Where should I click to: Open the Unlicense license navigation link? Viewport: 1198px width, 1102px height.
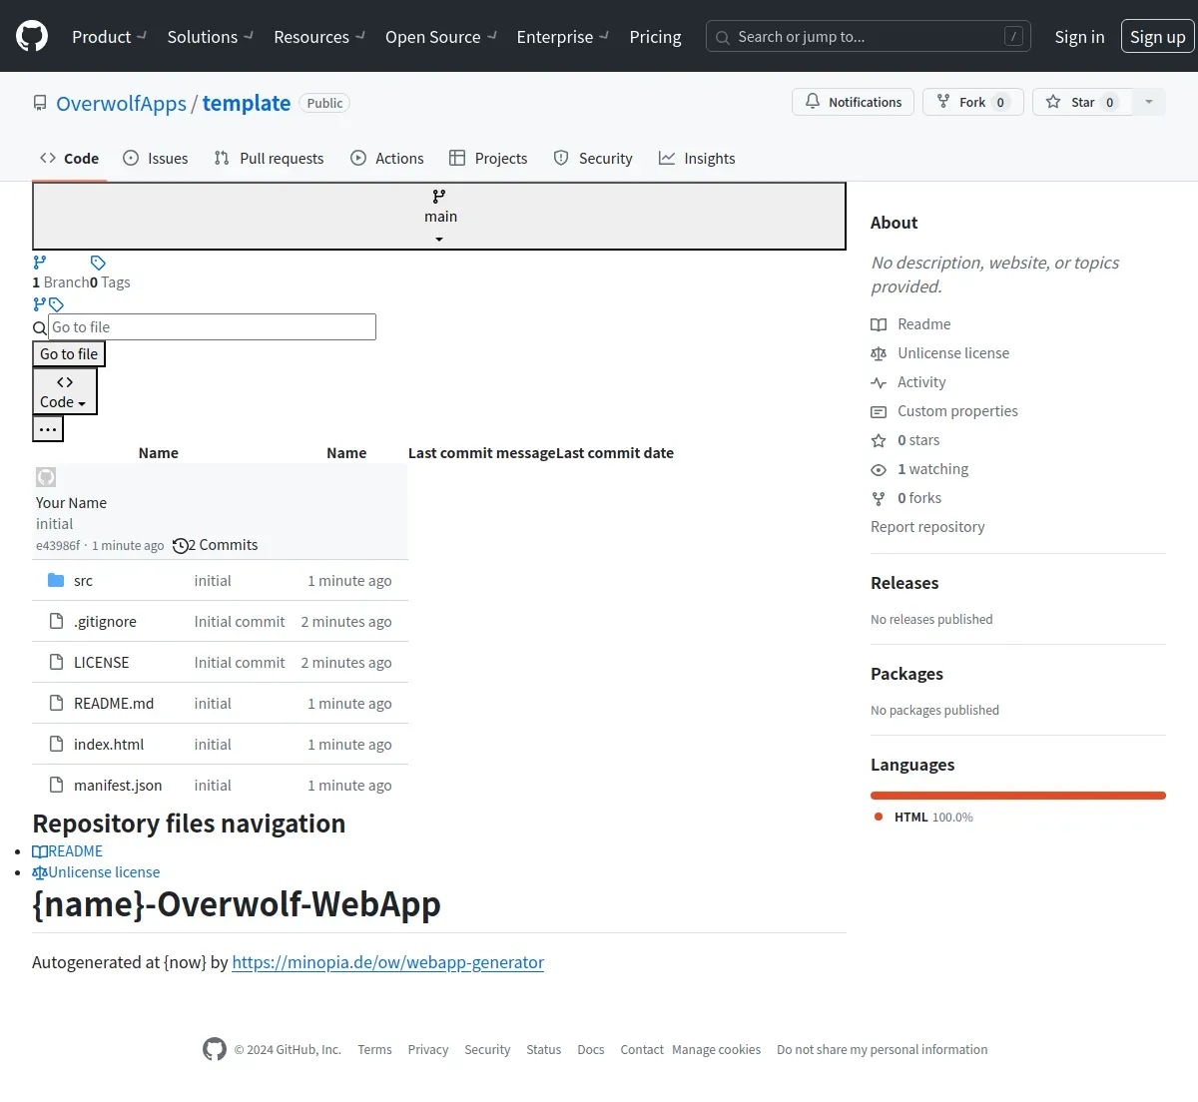(x=96, y=872)
